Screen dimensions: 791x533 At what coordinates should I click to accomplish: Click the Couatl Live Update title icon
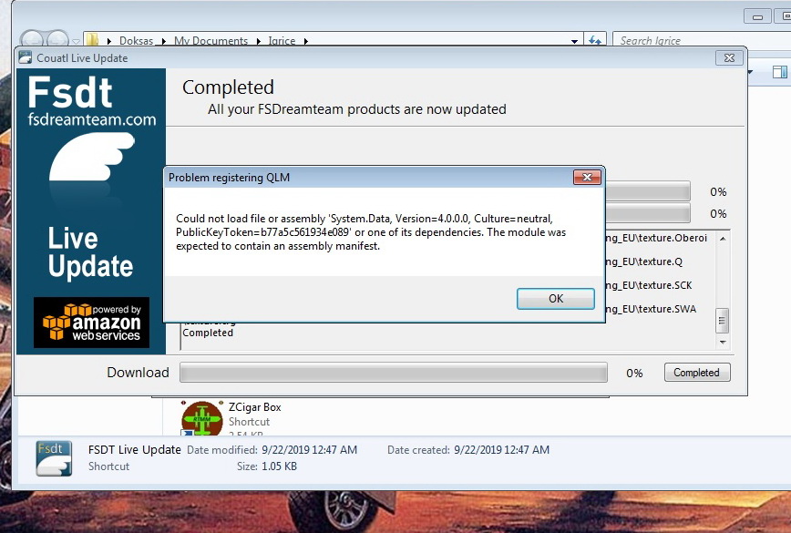click(x=25, y=57)
